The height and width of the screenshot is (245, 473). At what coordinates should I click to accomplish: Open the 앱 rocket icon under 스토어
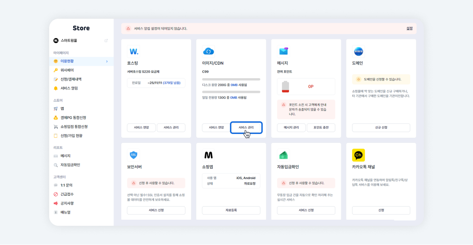click(x=56, y=109)
